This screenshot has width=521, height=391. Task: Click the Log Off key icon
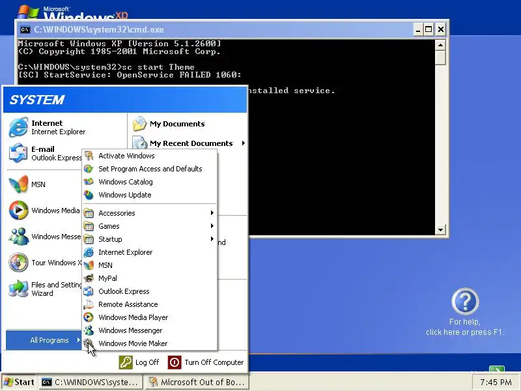(x=126, y=362)
